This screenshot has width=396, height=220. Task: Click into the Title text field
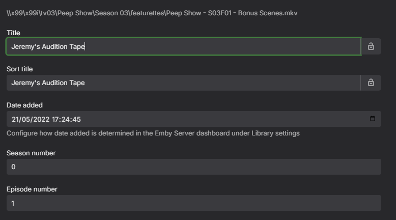(x=183, y=46)
